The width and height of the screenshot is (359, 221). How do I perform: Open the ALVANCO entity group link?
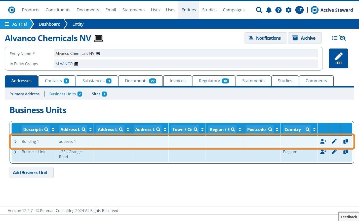click(64, 64)
